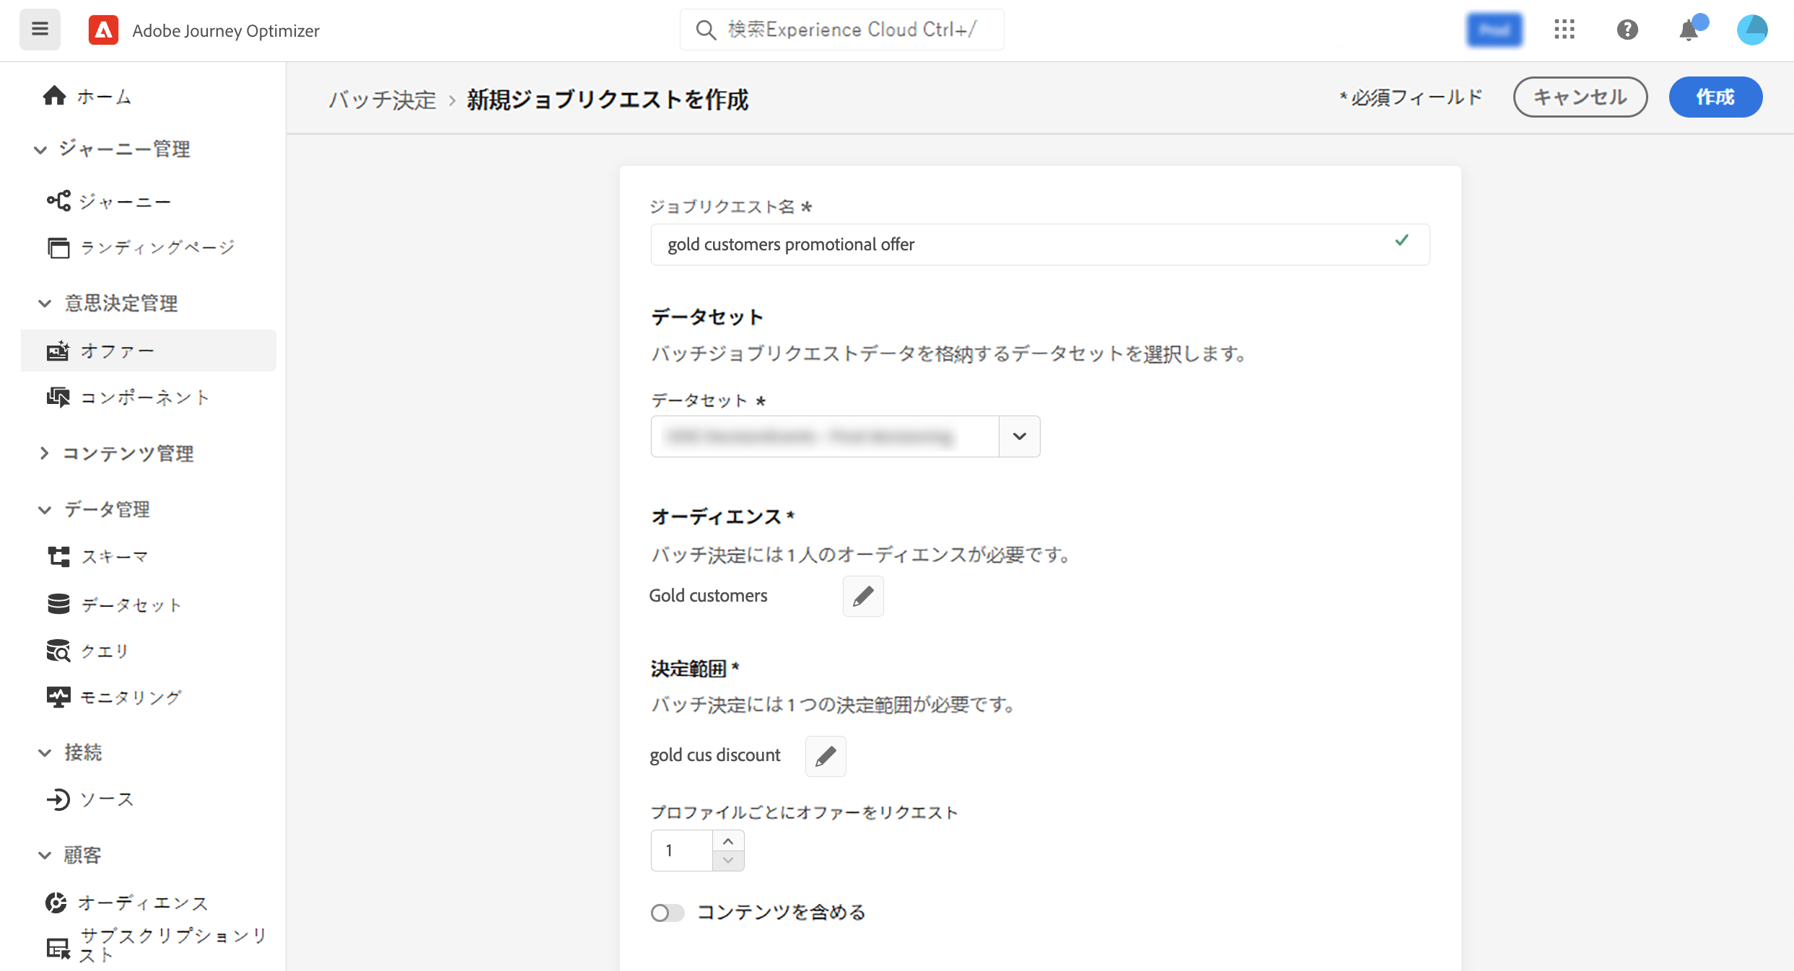
Task: Open クエリ in the sidebar
Action: (x=105, y=651)
